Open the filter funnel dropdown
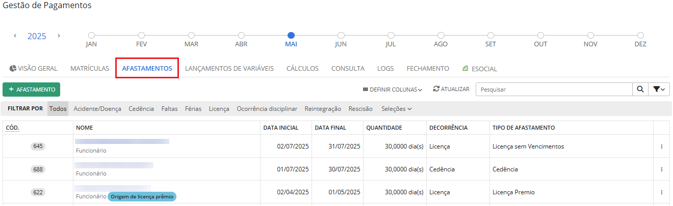 point(659,90)
